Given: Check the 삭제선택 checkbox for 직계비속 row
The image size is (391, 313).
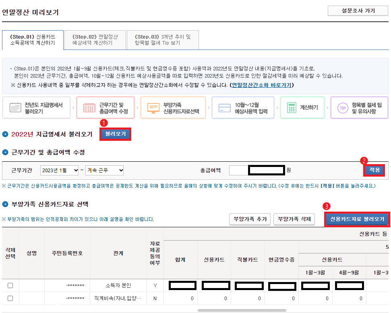Looking at the screenshot, I should click(x=11, y=299).
